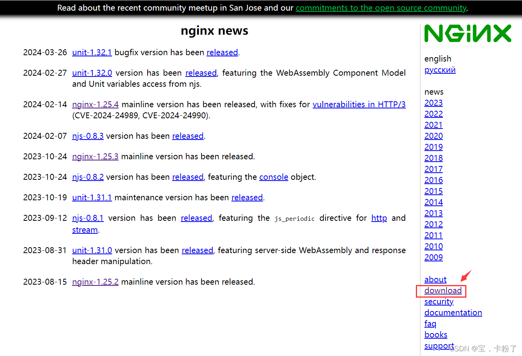Open the 2009 news archive
Image resolution: width=522 pixels, height=356 pixels.
coord(434,257)
